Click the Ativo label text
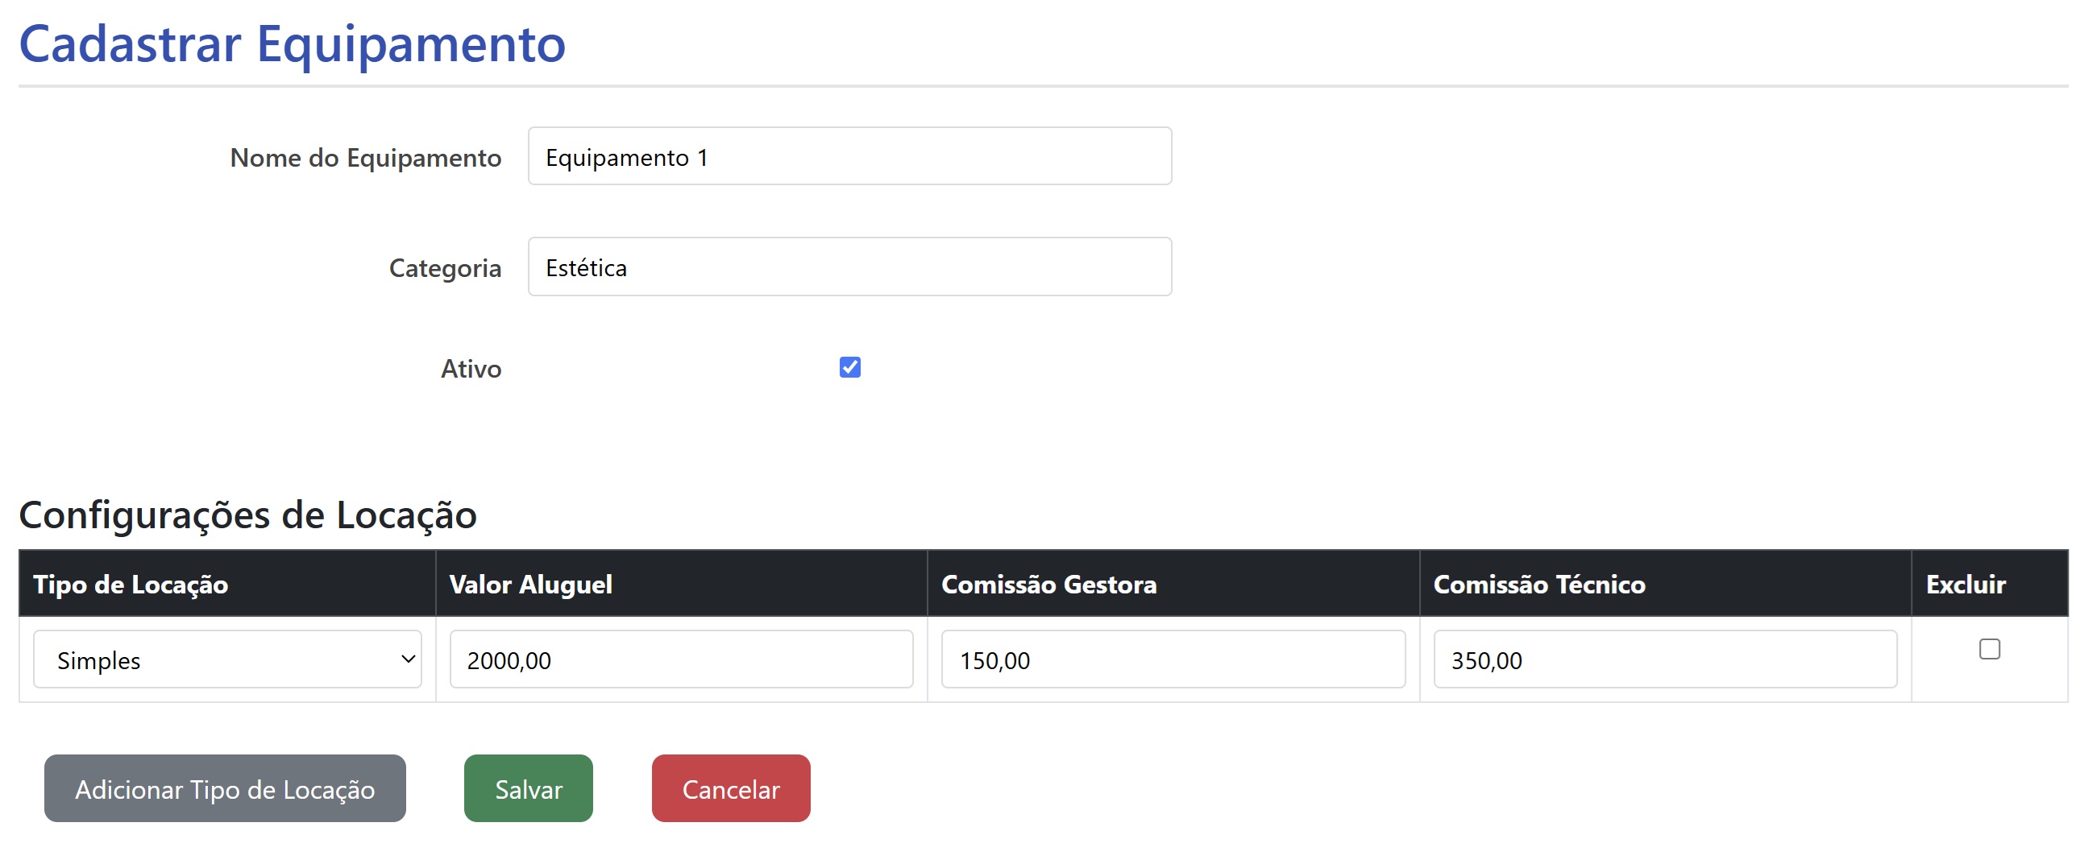This screenshot has width=2084, height=868. 471,370
